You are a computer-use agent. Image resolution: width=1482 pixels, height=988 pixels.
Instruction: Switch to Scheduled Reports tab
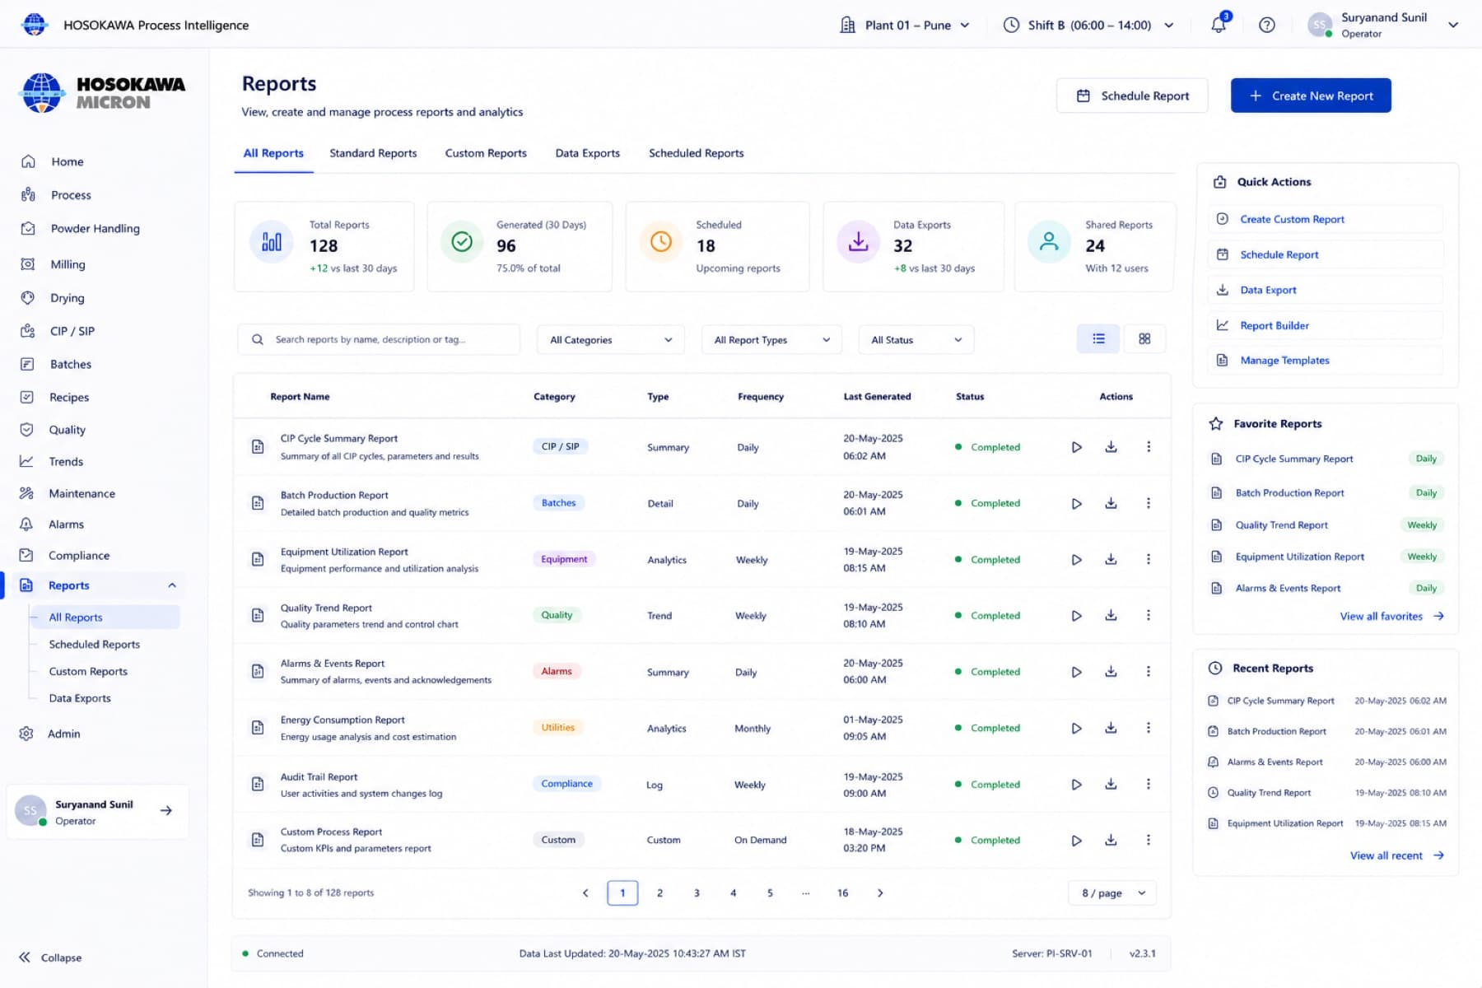[x=696, y=153]
